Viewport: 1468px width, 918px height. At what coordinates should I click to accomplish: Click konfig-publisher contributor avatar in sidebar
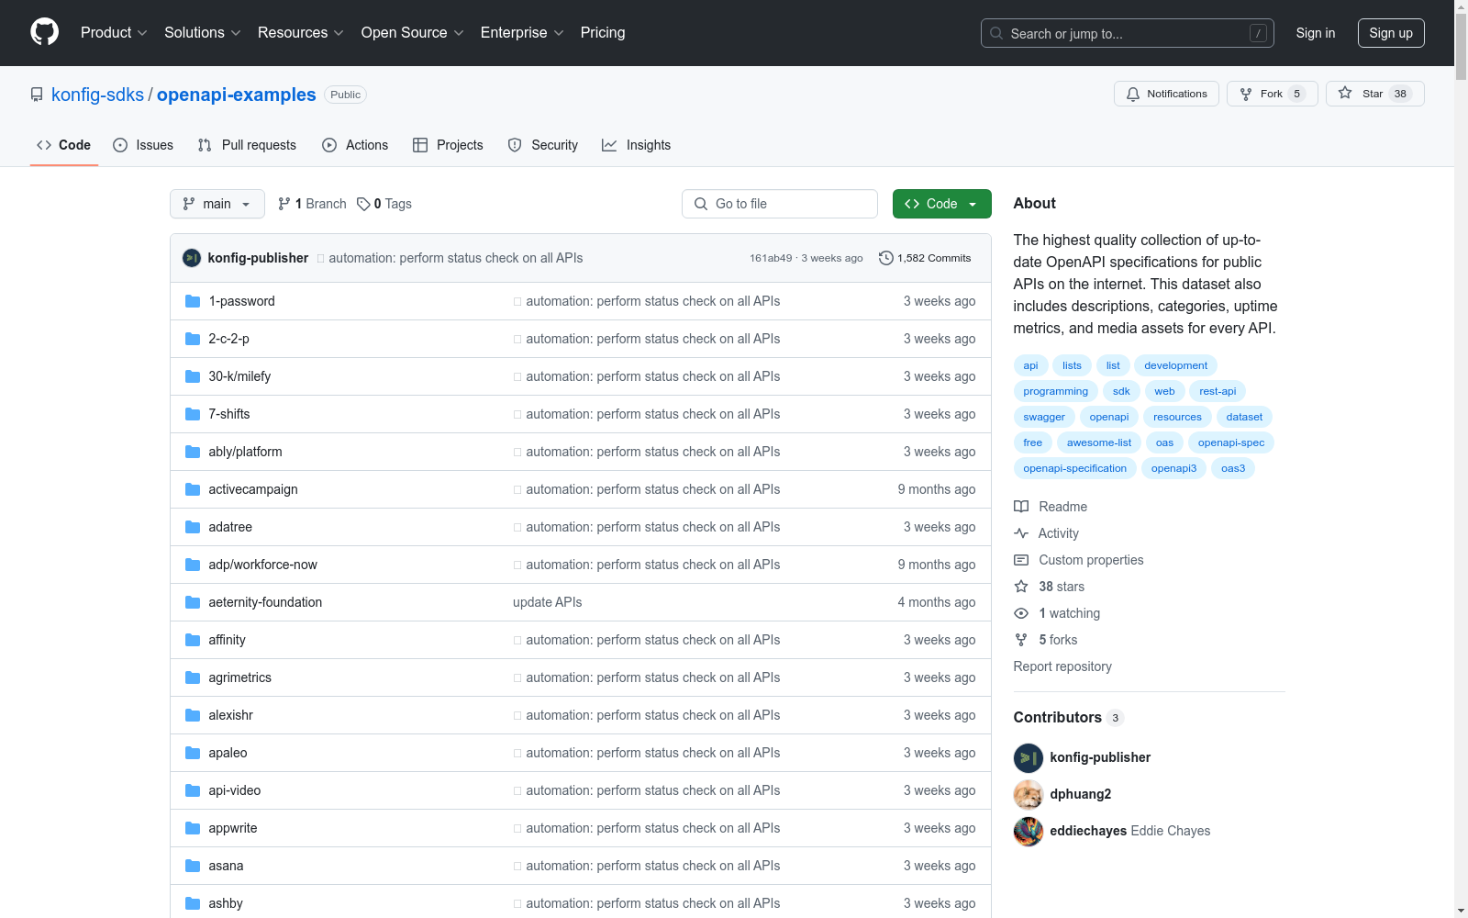click(1029, 757)
